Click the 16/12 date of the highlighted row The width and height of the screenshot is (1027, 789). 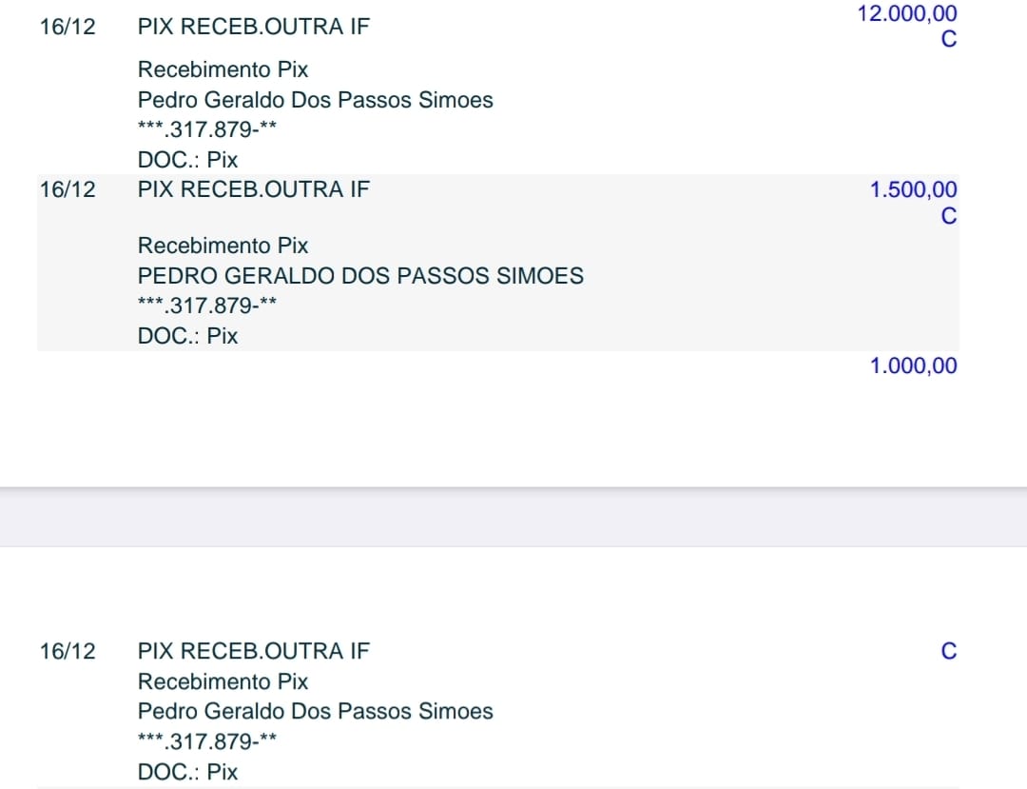[x=68, y=189]
